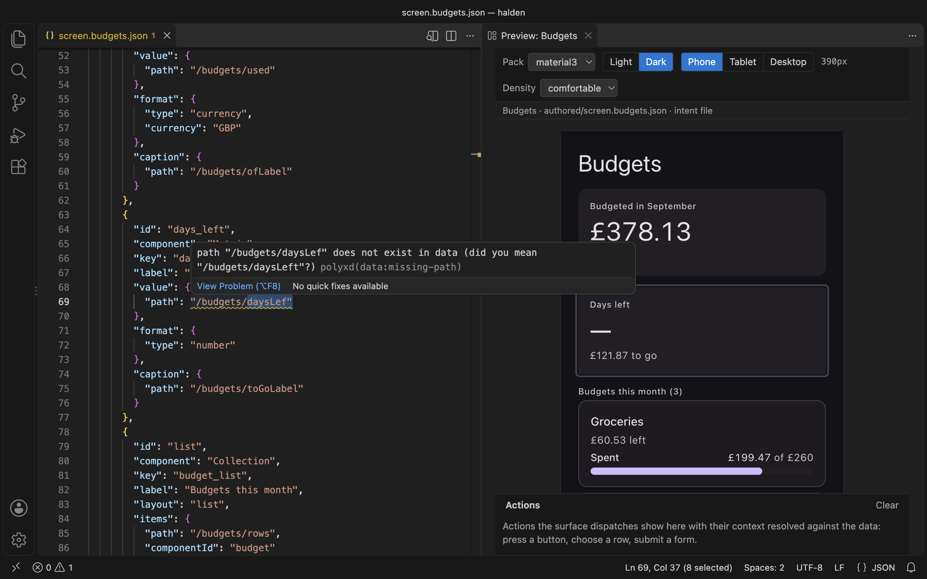Open the Accounts icon in activity bar
The height and width of the screenshot is (579, 927).
coord(18,508)
